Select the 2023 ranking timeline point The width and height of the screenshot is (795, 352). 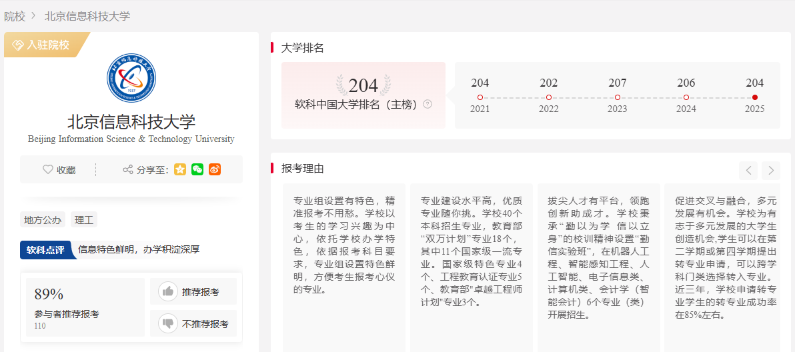click(x=617, y=97)
